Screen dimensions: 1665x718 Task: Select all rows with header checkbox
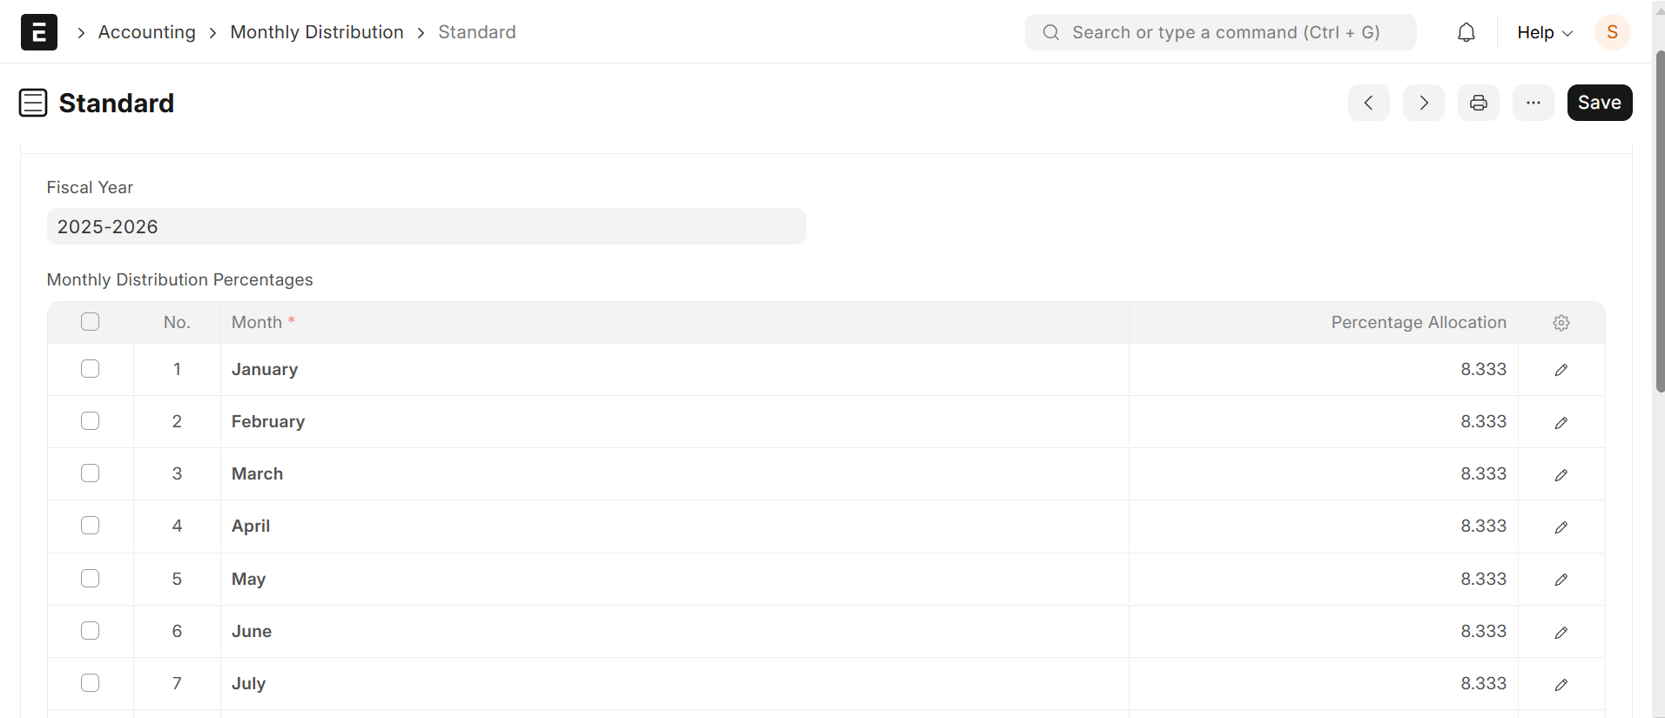91,322
